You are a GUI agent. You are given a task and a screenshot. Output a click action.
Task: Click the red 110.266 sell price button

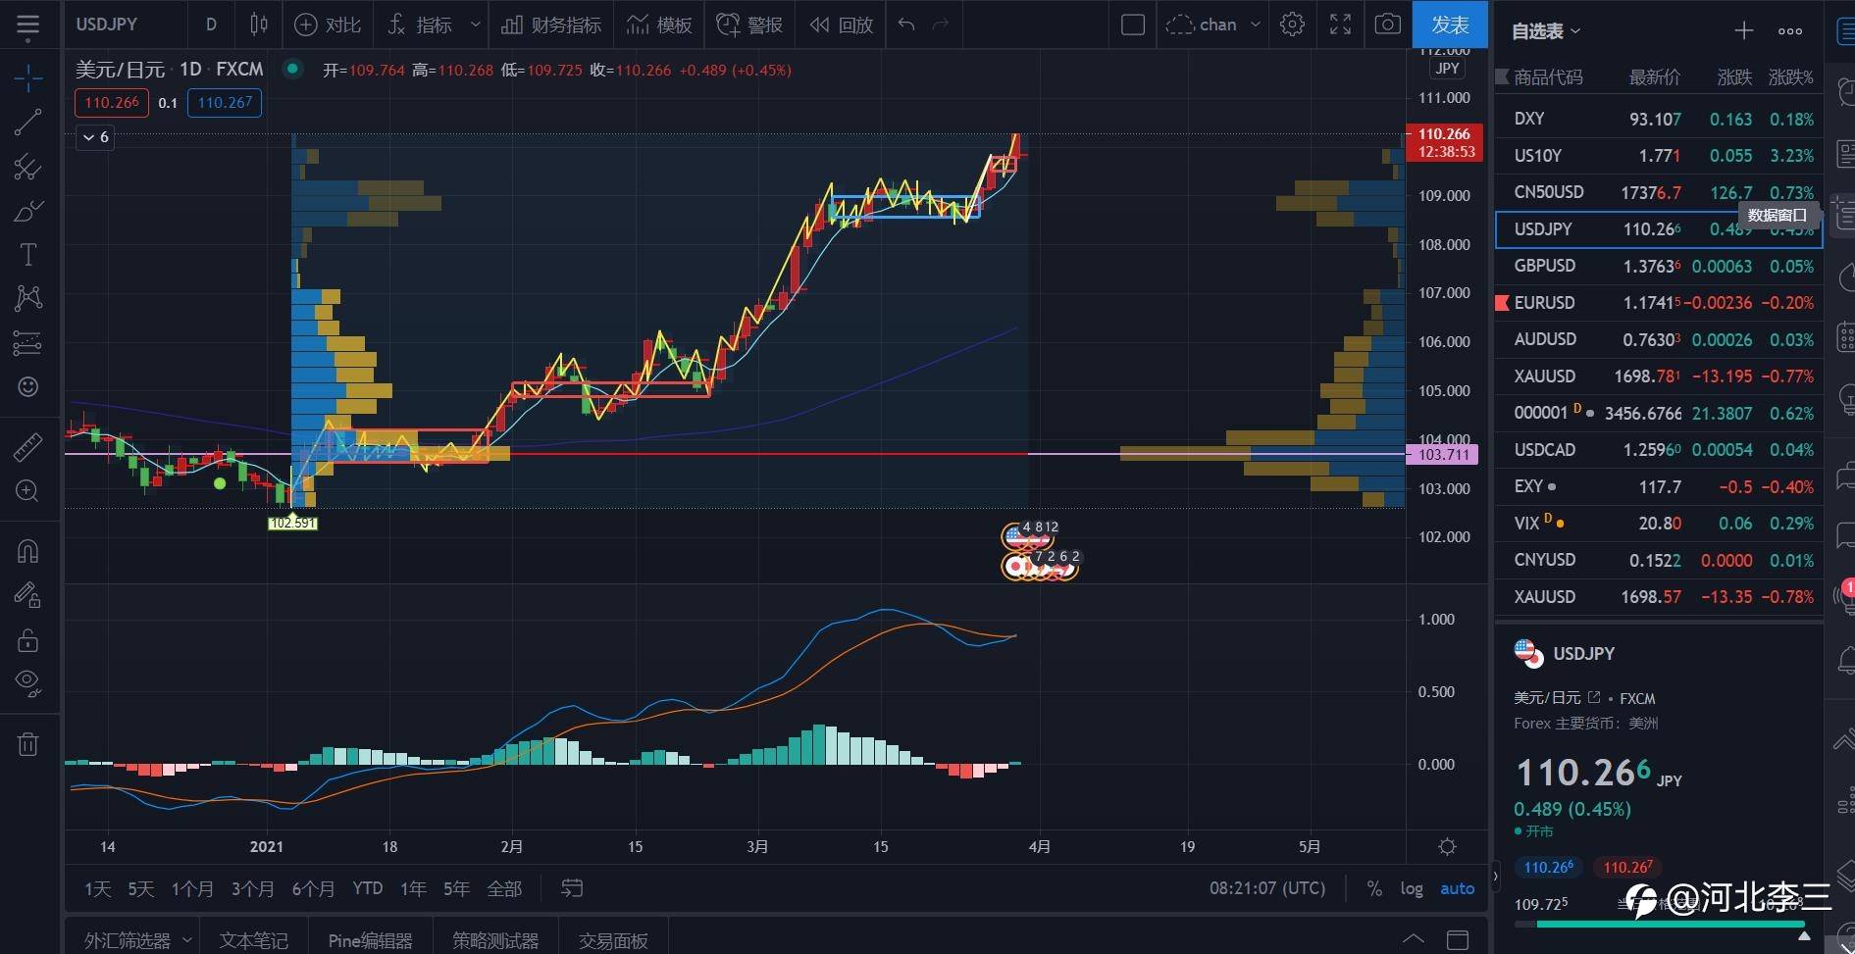112,102
